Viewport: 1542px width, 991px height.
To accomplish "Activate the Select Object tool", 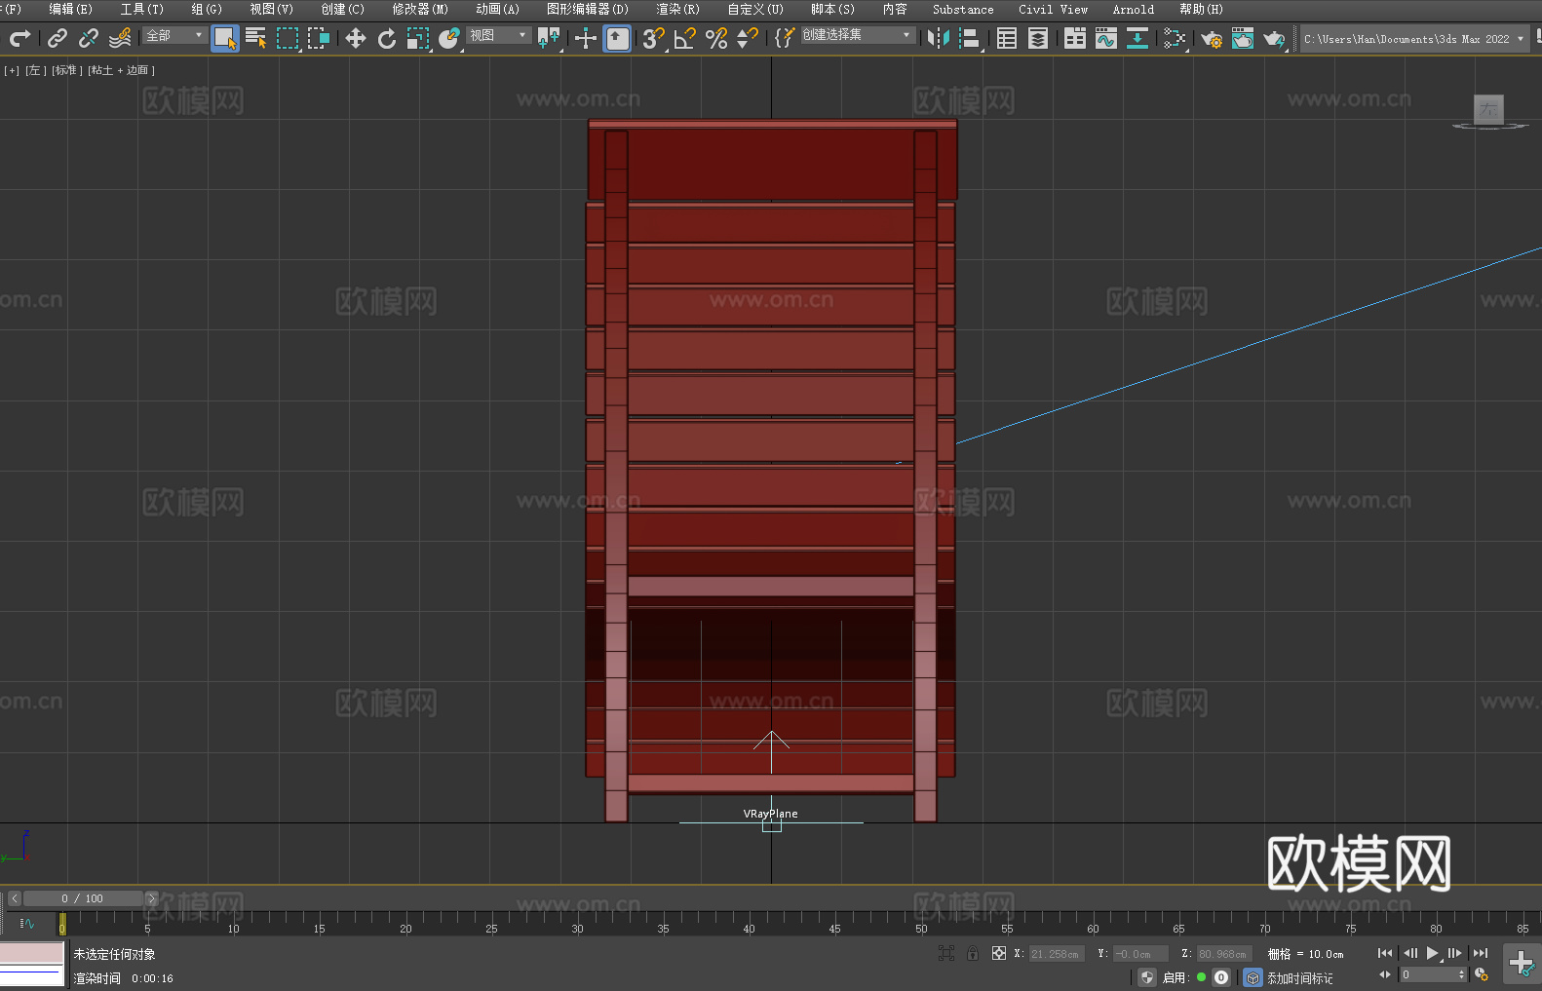I will coord(225,38).
